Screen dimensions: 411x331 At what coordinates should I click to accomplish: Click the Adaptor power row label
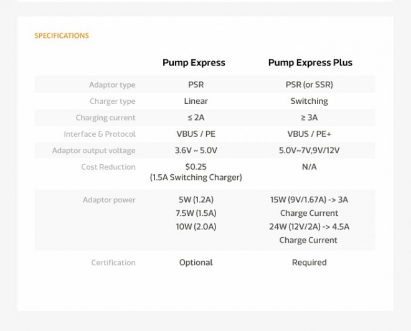pos(109,200)
